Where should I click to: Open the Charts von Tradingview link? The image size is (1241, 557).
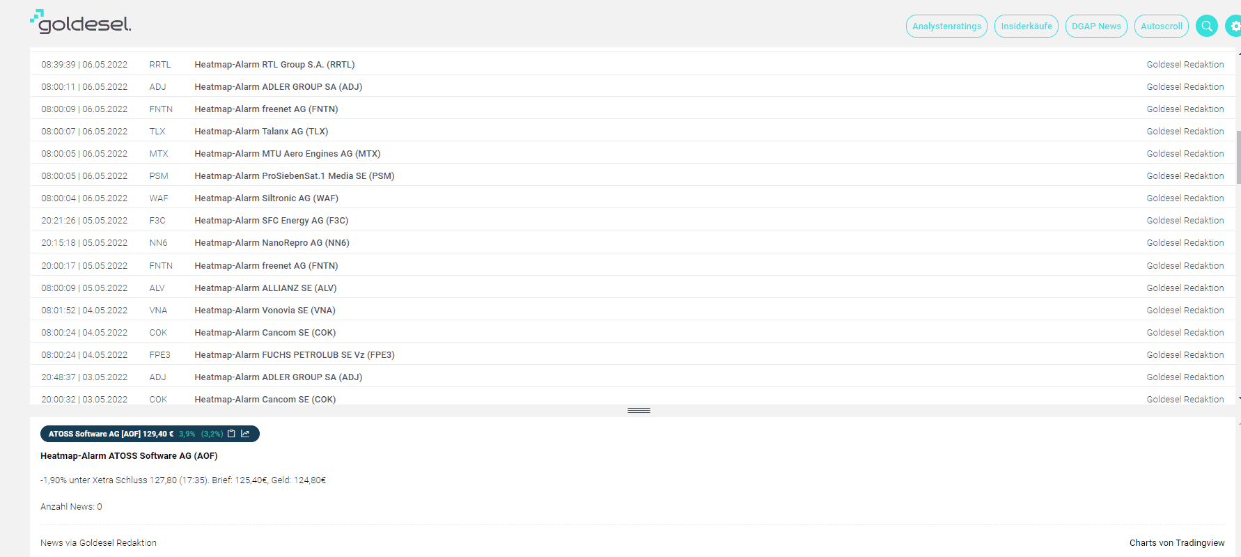tap(1176, 543)
